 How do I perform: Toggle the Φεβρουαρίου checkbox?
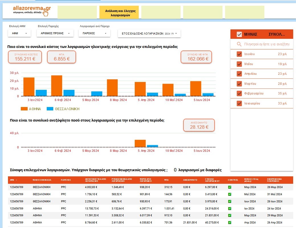[x=239, y=94]
